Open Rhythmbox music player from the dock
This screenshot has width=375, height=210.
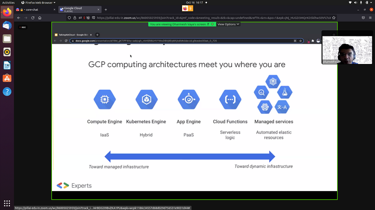tap(7, 52)
